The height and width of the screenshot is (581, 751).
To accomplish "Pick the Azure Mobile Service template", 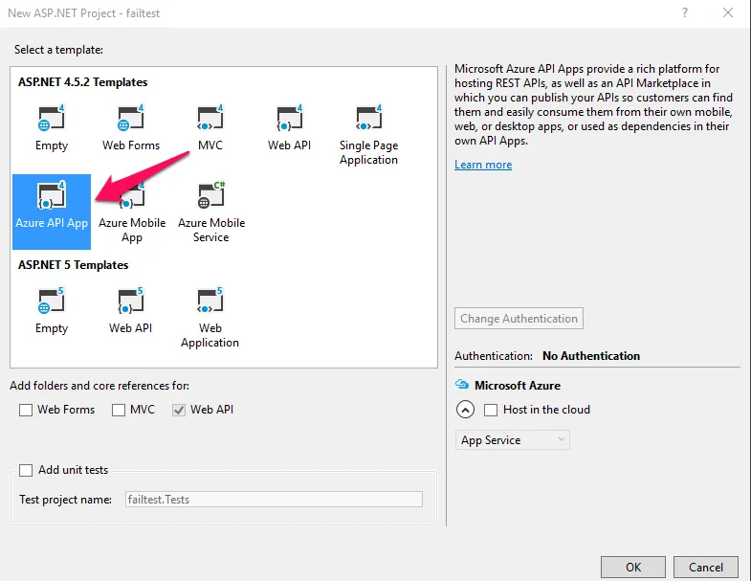I will pyautogui.click(x=211, y=212).
